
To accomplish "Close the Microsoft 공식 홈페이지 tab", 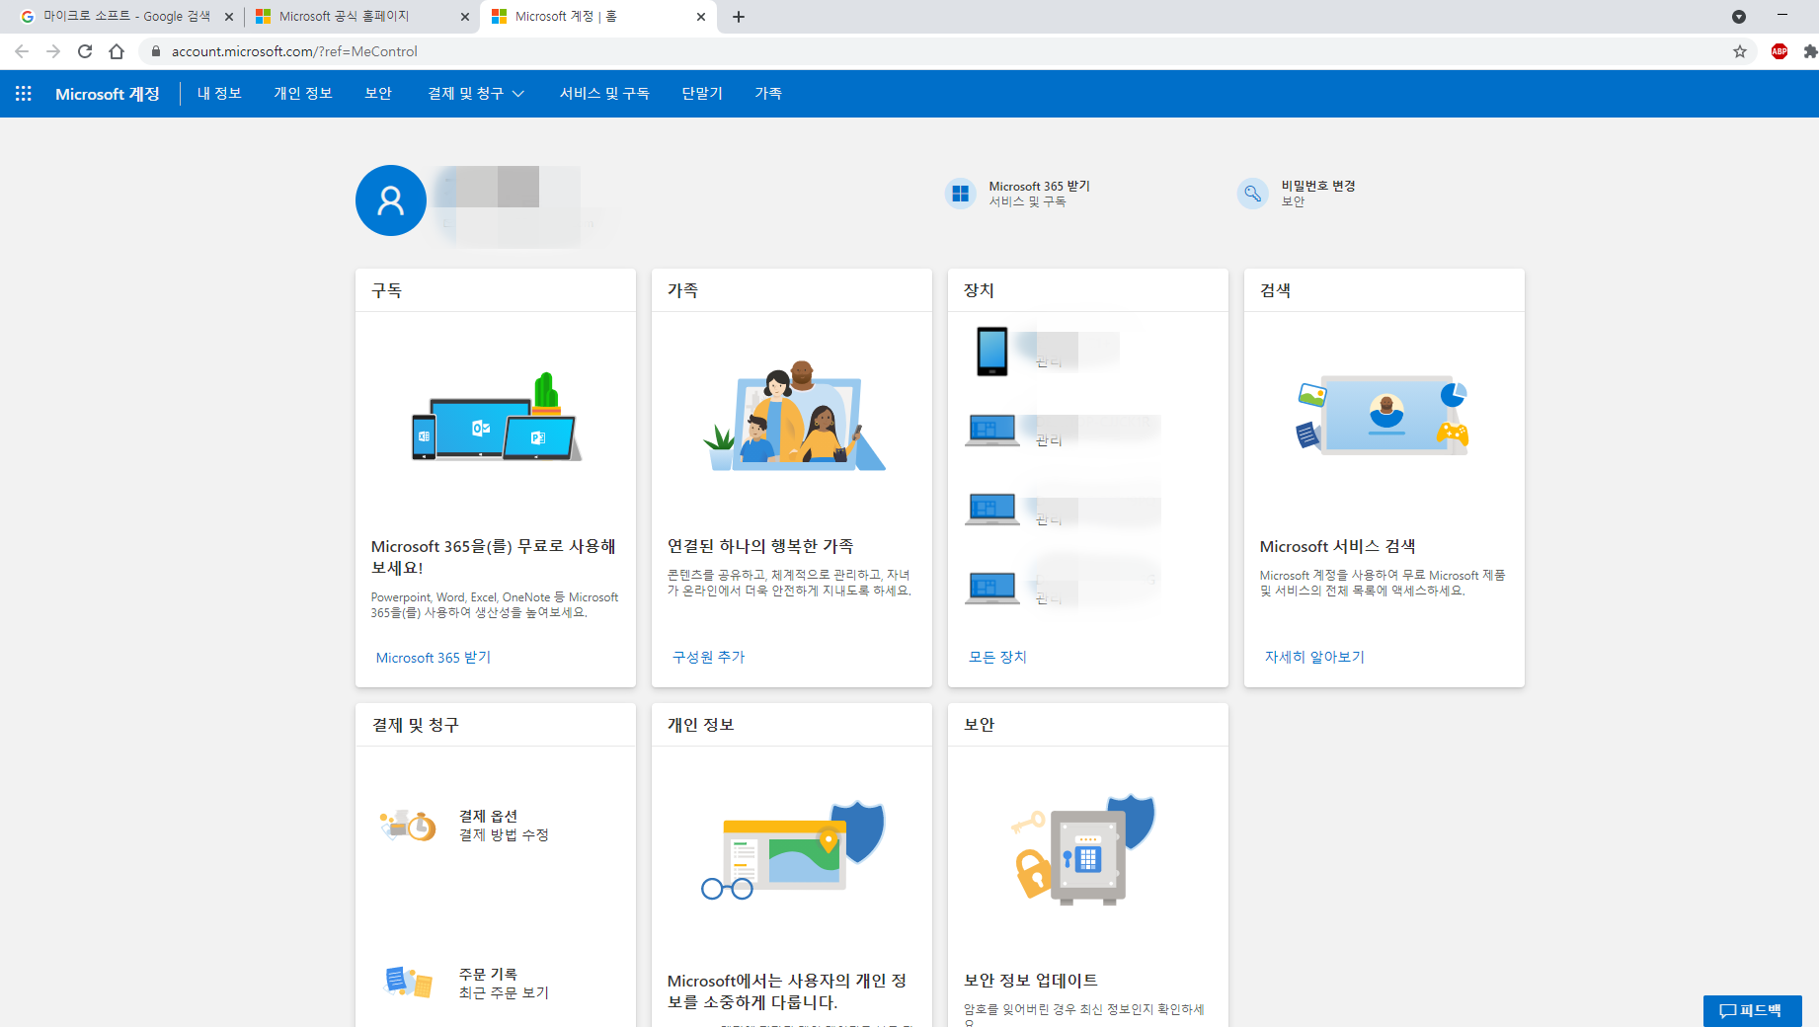I will 465,17.
